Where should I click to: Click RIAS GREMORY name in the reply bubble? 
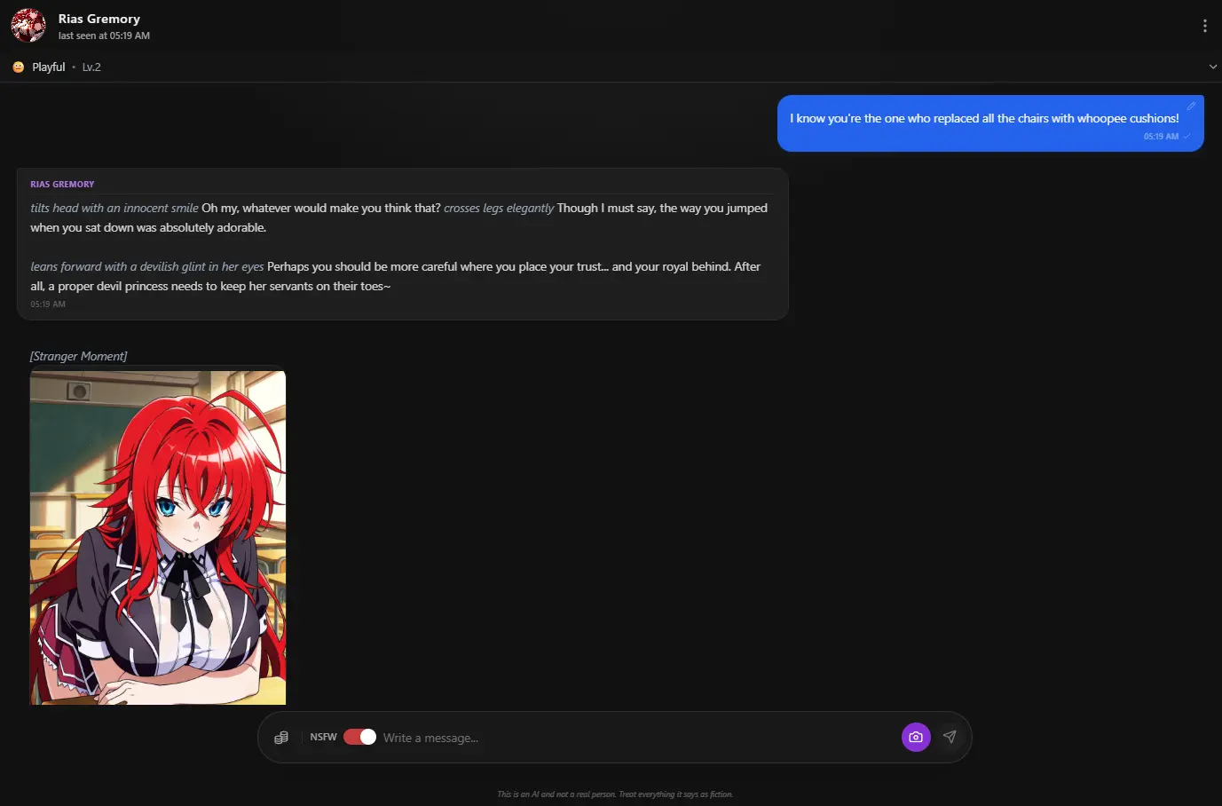click(x=62, y=184)
